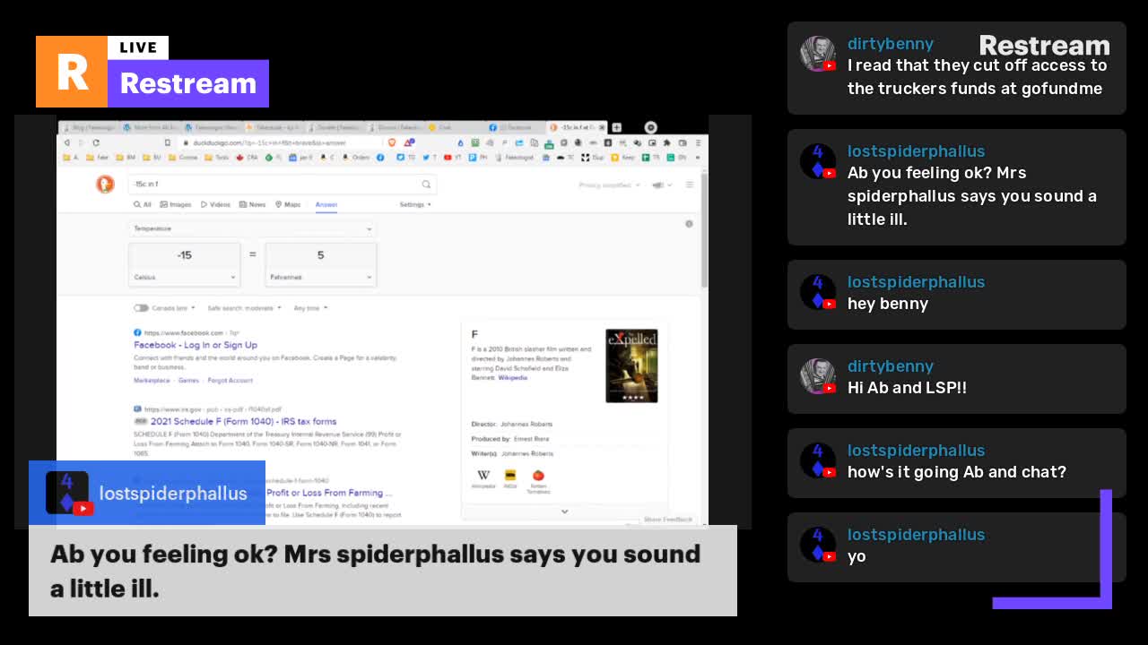Expand the Safe search moderate dropdown
This screenshot has height=645, width=1148.
(x=244, y=308)
